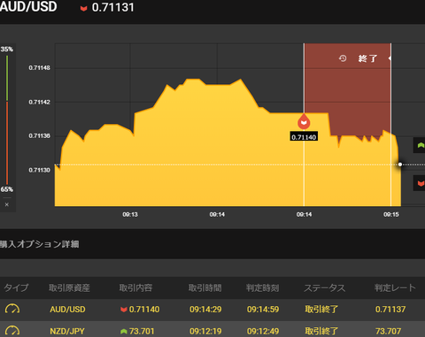Click the red arrow beside 0.71131 rate

click(84, 8)
